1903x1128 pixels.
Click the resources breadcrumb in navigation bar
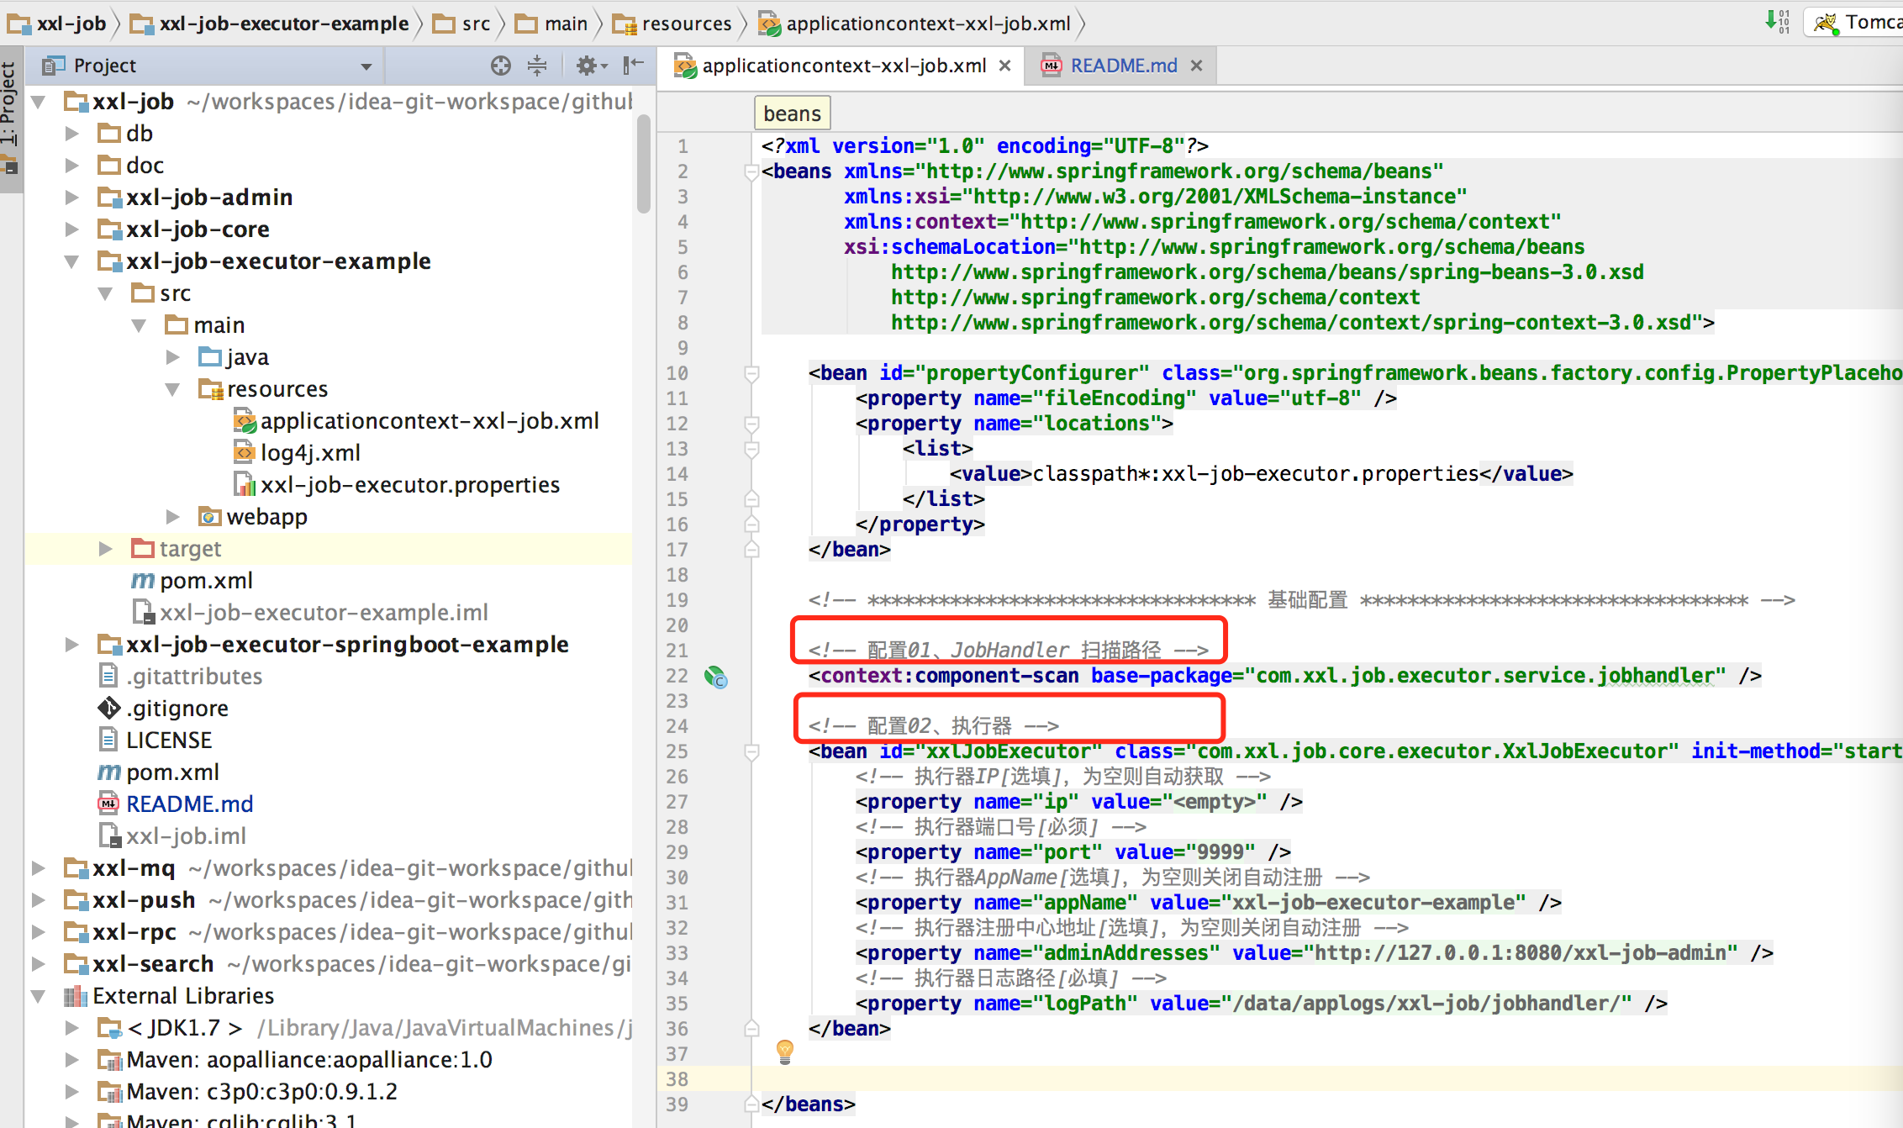click(x=685, y=24)
